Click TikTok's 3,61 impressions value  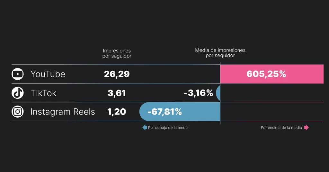tap(117, 93)
